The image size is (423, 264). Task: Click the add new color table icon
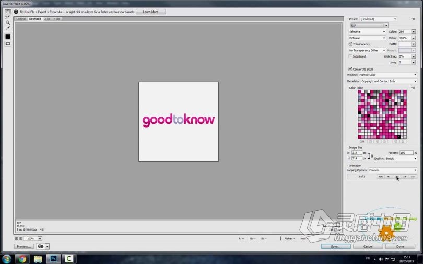click(396, 142)
